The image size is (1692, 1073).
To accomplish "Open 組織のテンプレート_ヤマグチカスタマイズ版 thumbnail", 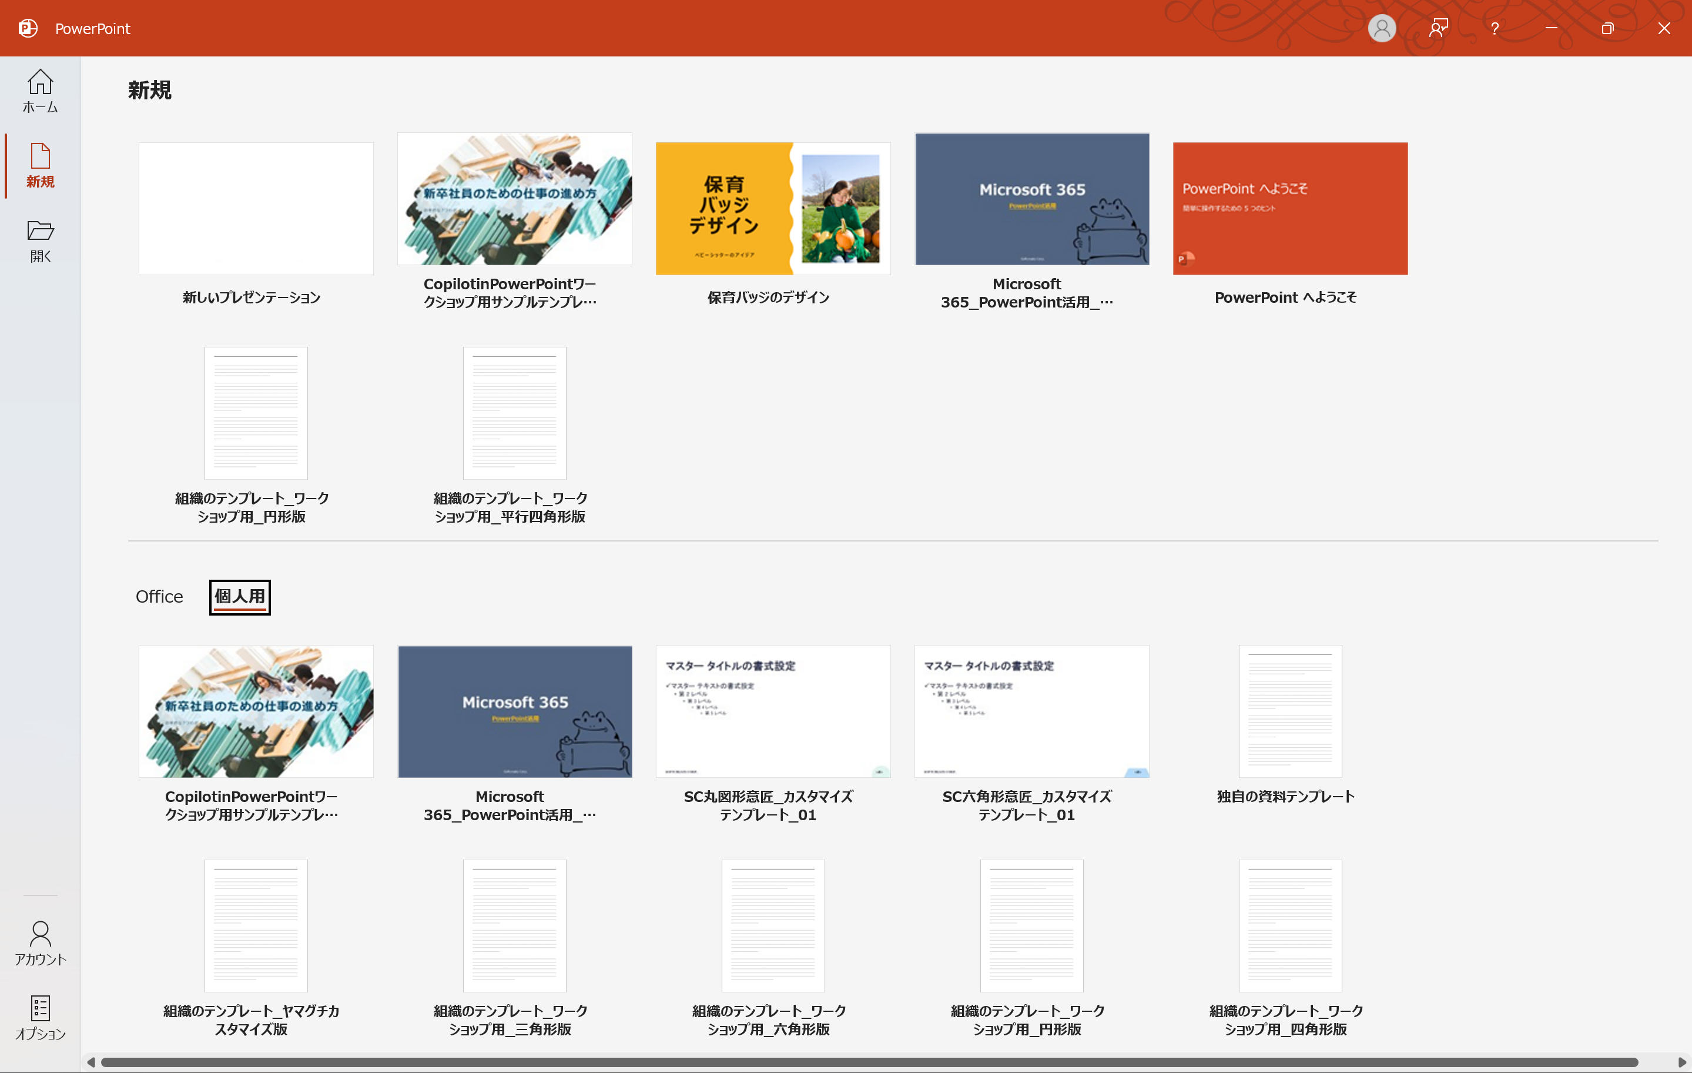I will coord(256,925).
